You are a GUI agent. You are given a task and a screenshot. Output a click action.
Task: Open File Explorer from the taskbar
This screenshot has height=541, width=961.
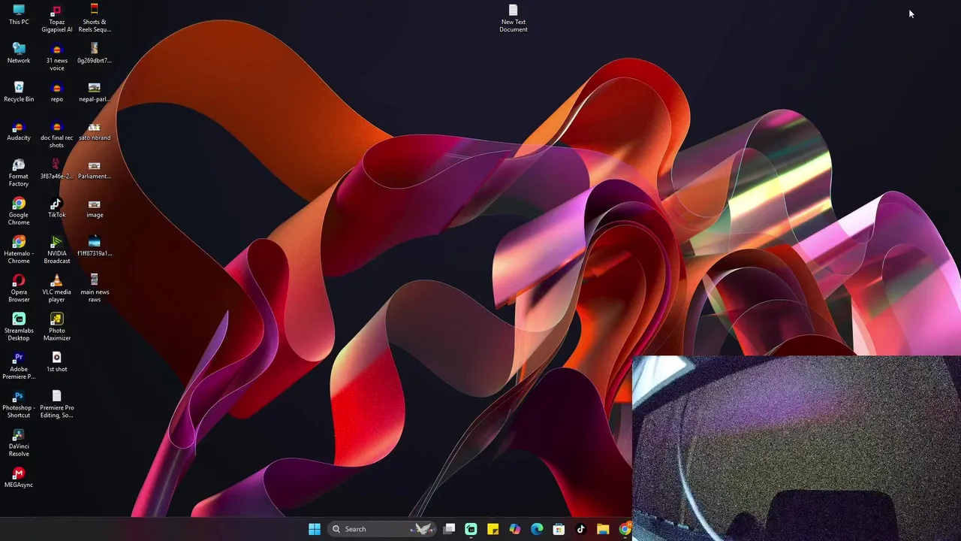click(602, 529)
